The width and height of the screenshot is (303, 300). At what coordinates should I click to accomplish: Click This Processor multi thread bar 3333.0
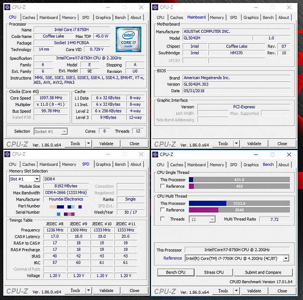pyautogui.click(x=239, y=203)
